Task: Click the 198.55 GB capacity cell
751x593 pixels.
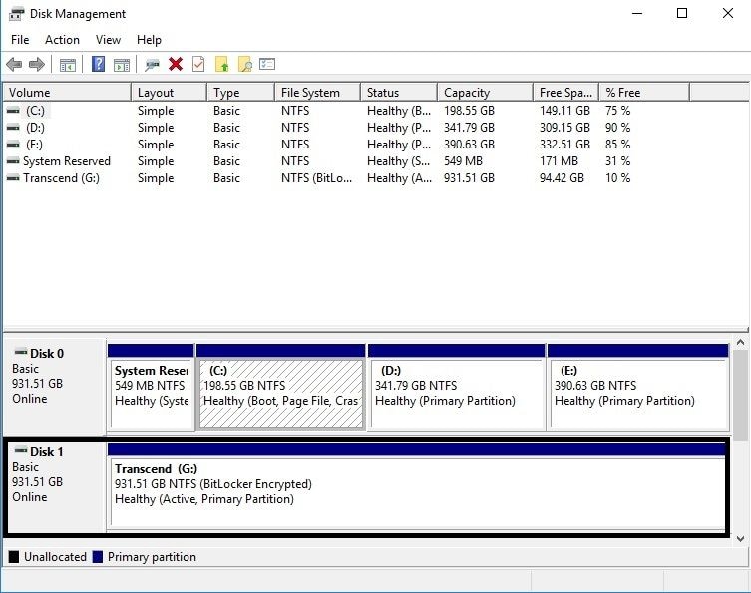Action: pos(469,111)
